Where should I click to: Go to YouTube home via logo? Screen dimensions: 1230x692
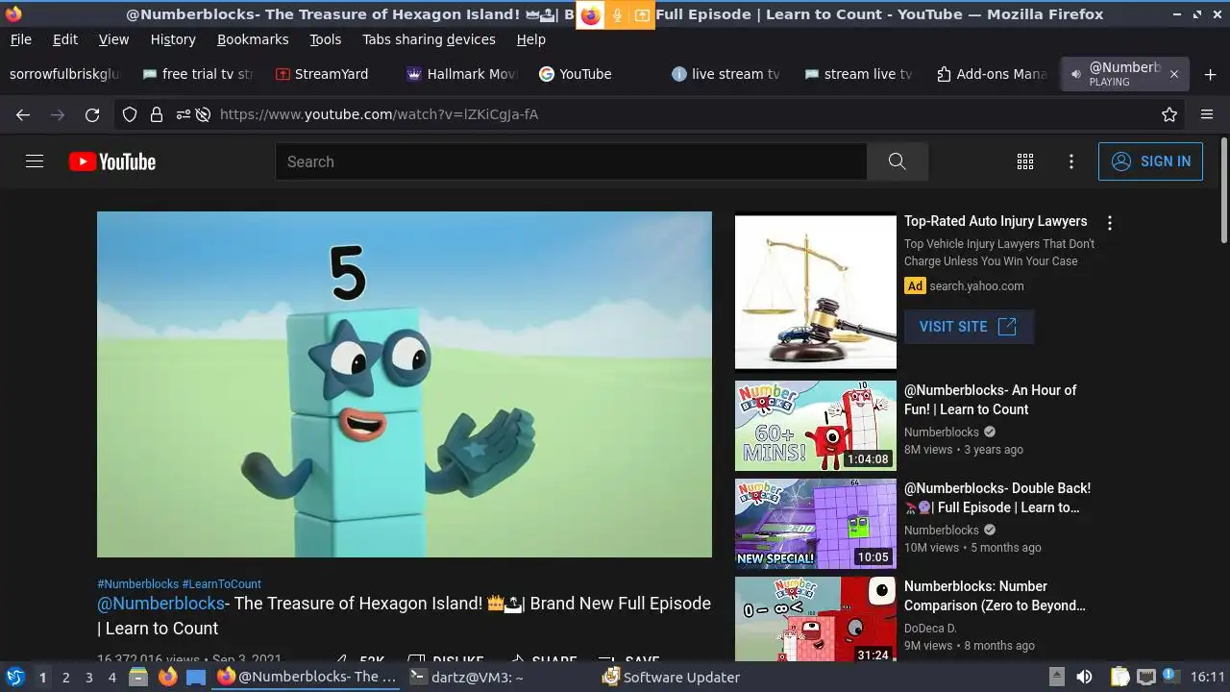[112, 161]
